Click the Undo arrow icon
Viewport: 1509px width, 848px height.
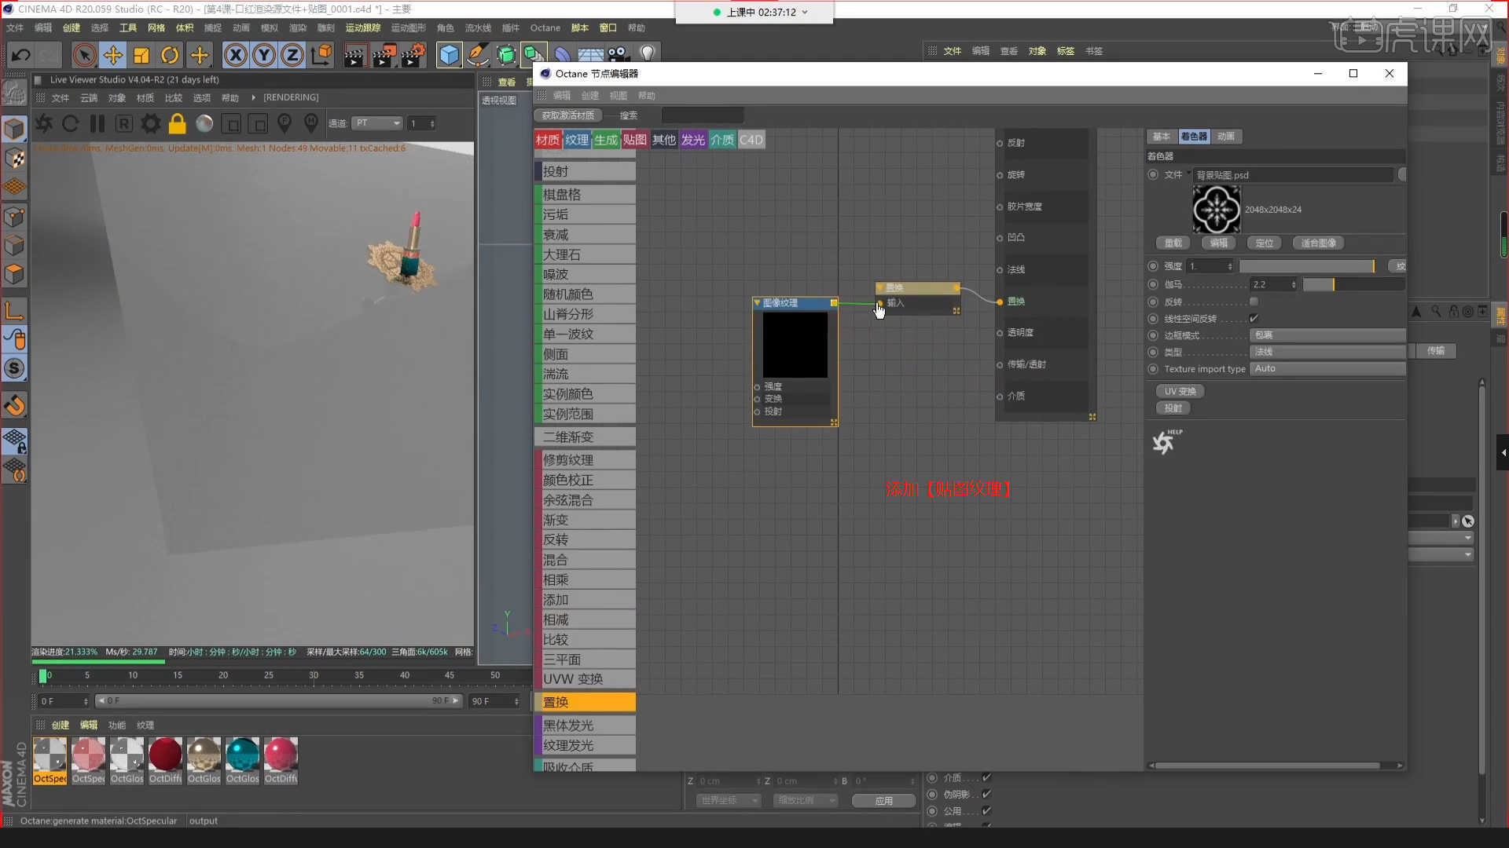click(x=21, y=55)
